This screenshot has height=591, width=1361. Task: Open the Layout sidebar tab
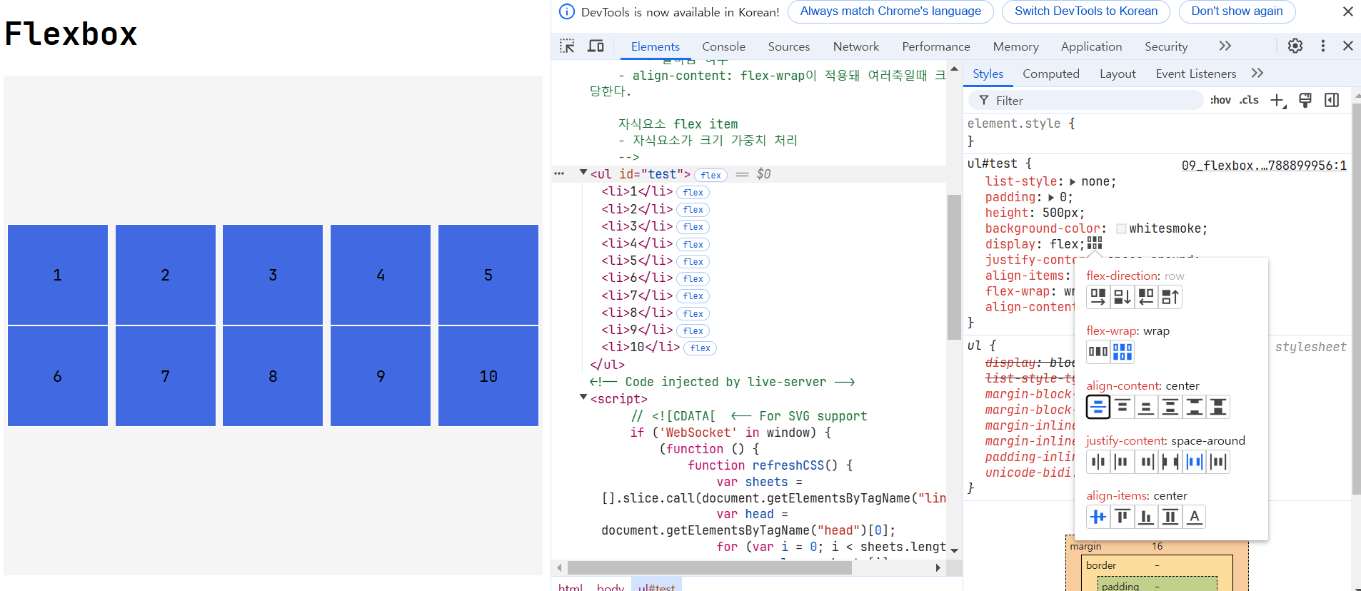coord(1118,74)
